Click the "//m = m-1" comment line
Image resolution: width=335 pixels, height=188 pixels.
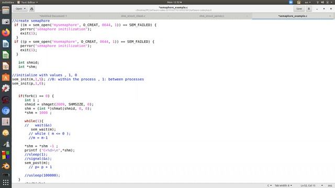(38, 138)
